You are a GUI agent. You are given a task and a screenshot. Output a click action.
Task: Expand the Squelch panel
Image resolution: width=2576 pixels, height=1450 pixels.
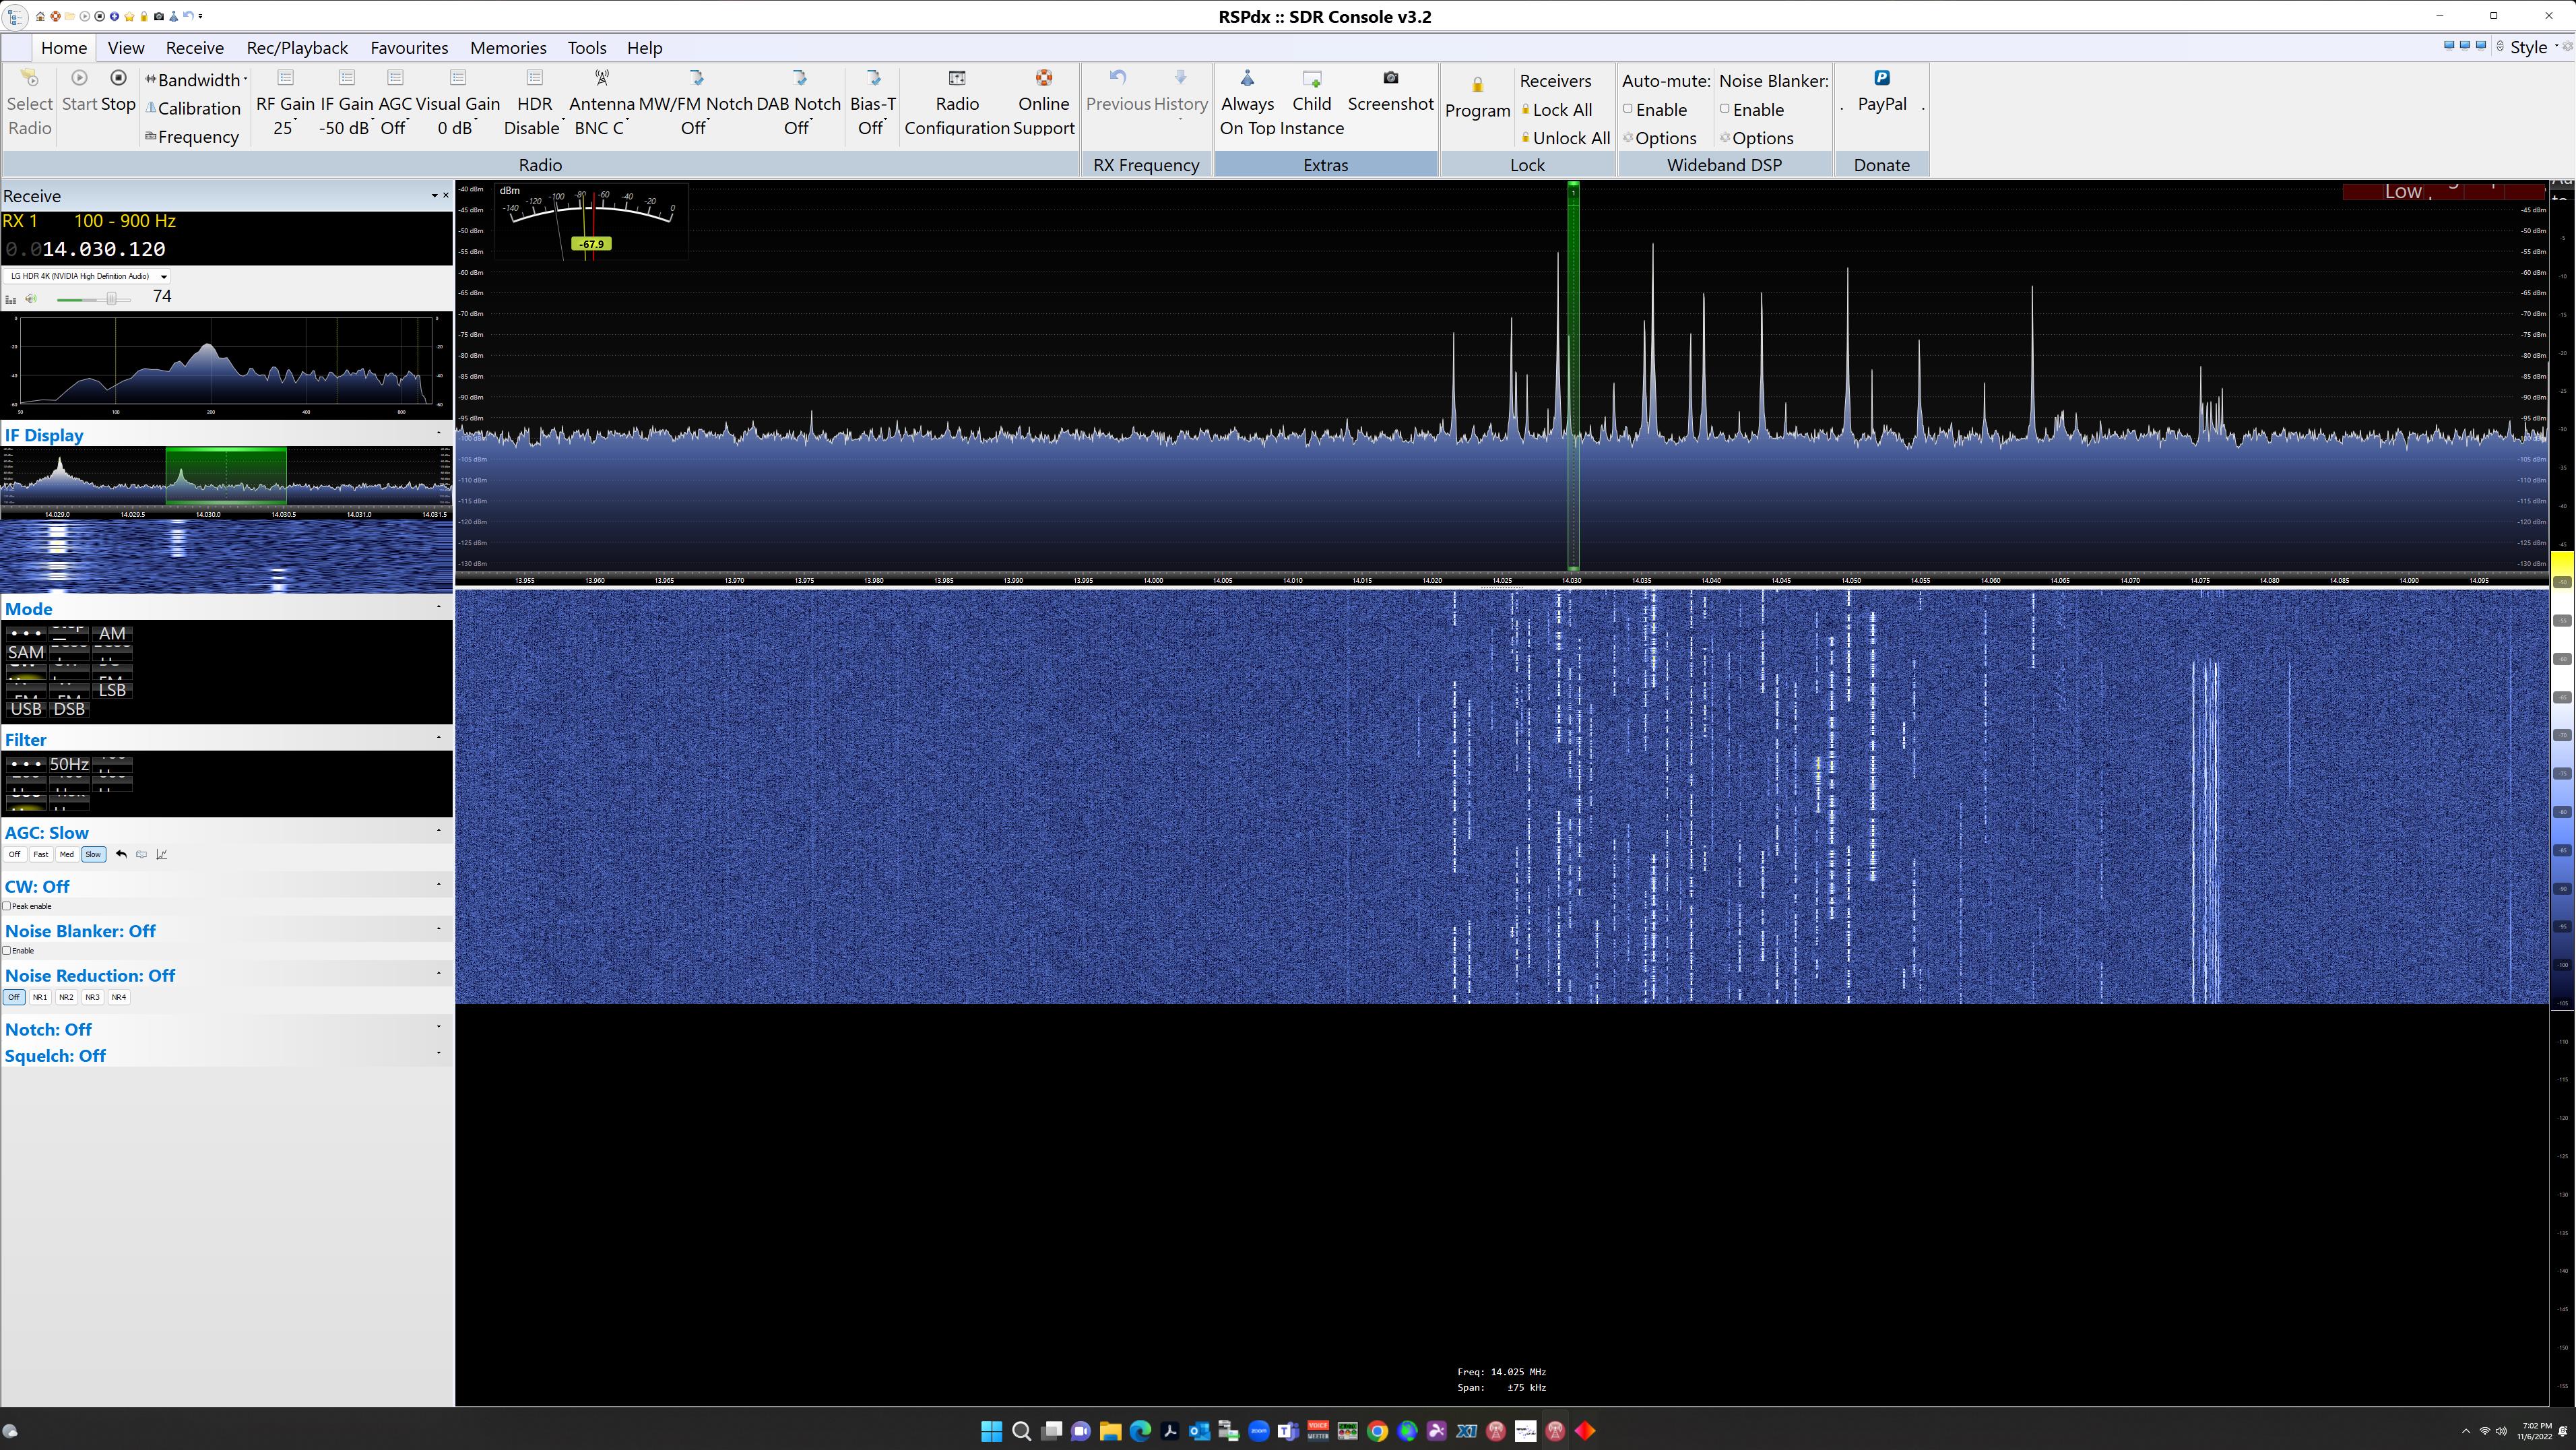pos(438,1052)
